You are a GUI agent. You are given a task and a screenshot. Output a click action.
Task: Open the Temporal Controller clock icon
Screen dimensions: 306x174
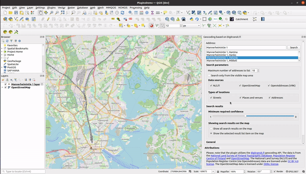coord(117,13)
